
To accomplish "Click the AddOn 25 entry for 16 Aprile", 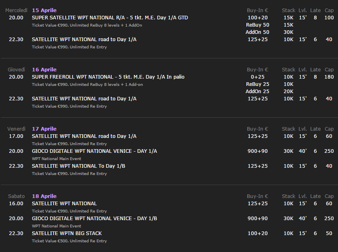I will 257,92.
